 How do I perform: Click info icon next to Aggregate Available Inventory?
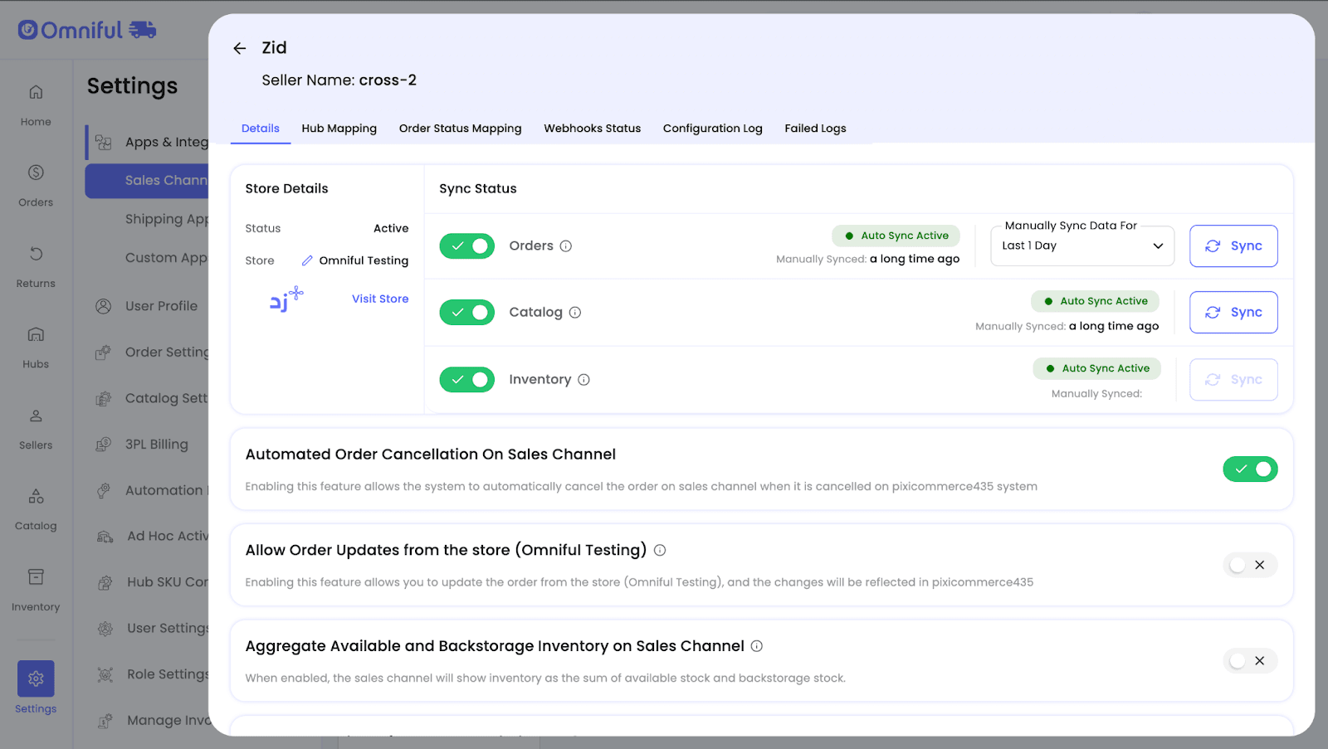coord(757,646)
